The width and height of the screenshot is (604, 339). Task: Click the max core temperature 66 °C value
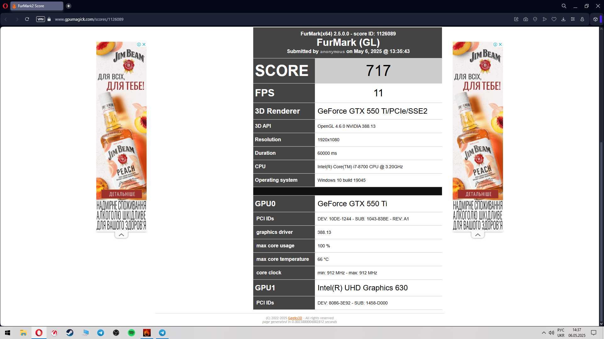323,259
